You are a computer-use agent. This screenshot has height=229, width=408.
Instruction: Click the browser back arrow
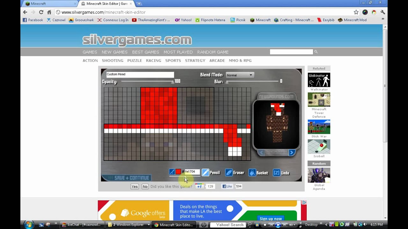(25, 12)
